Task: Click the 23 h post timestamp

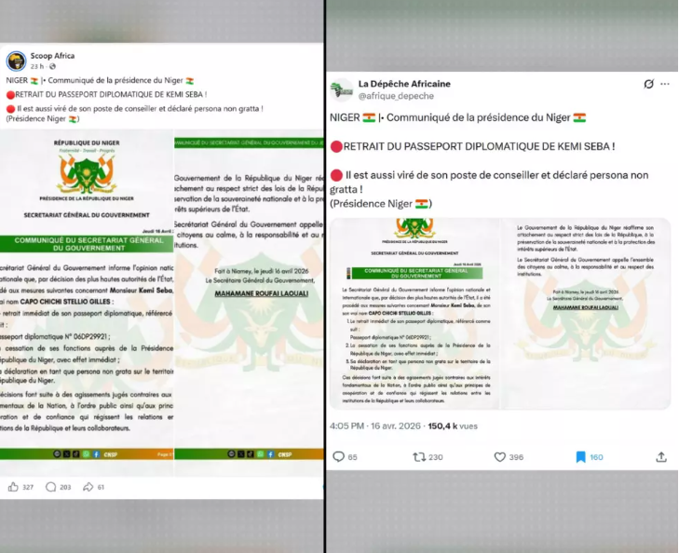Action: pyautogui.click(x=37, y=66)
